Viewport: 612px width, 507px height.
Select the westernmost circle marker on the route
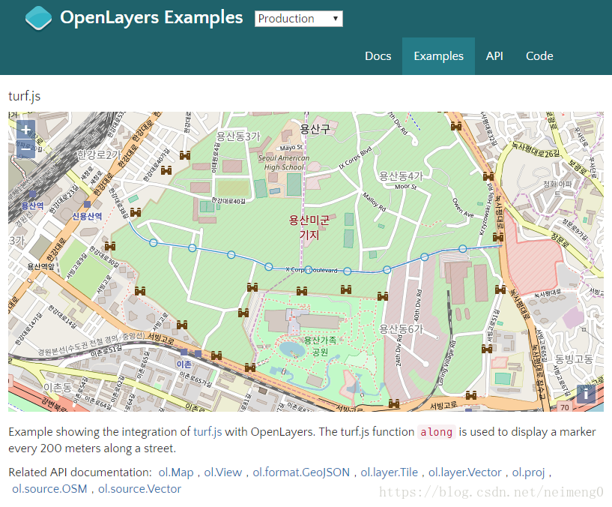(x=154, y=243)
